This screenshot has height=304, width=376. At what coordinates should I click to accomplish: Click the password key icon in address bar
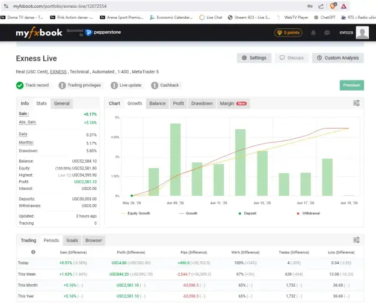click(x=310, y=6)
